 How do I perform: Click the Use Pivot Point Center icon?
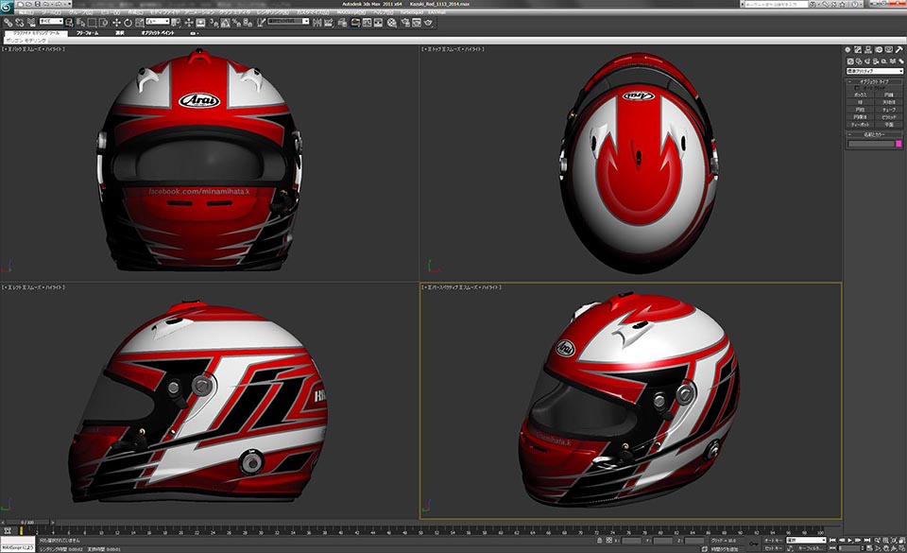(x=176, y=23)
